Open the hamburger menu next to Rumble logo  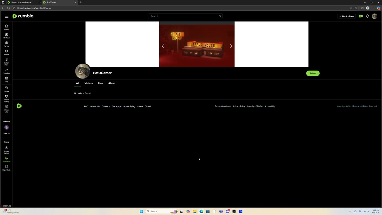[7, 16]
